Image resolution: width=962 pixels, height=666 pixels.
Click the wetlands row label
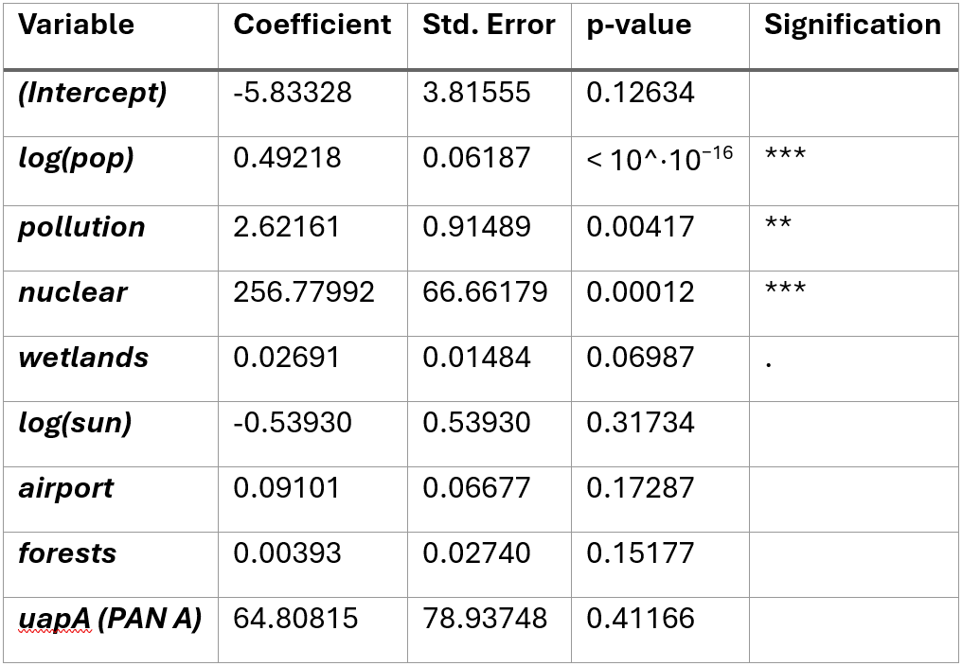click(83, 358)
